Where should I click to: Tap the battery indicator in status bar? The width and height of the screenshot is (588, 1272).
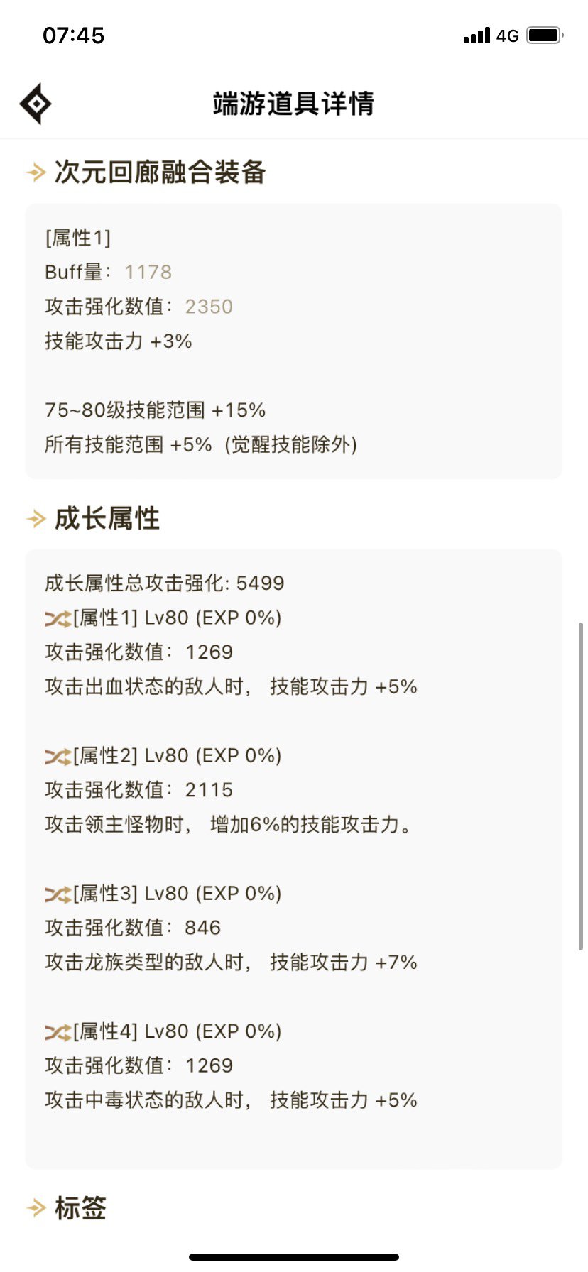[545, 35]
